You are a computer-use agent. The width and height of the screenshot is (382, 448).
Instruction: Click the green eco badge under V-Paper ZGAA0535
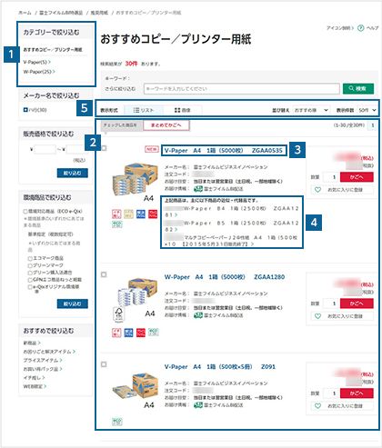[x=116, y=224]
